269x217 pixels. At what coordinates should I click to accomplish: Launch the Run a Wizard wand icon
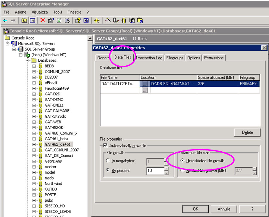(108, 20)
